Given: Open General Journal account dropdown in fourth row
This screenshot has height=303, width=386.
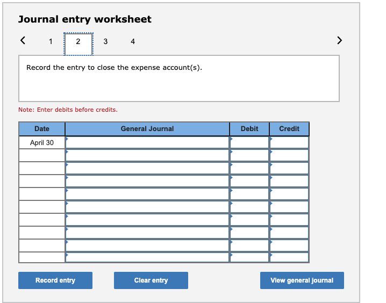Looking at the screenshot, I should click(147, 181).
